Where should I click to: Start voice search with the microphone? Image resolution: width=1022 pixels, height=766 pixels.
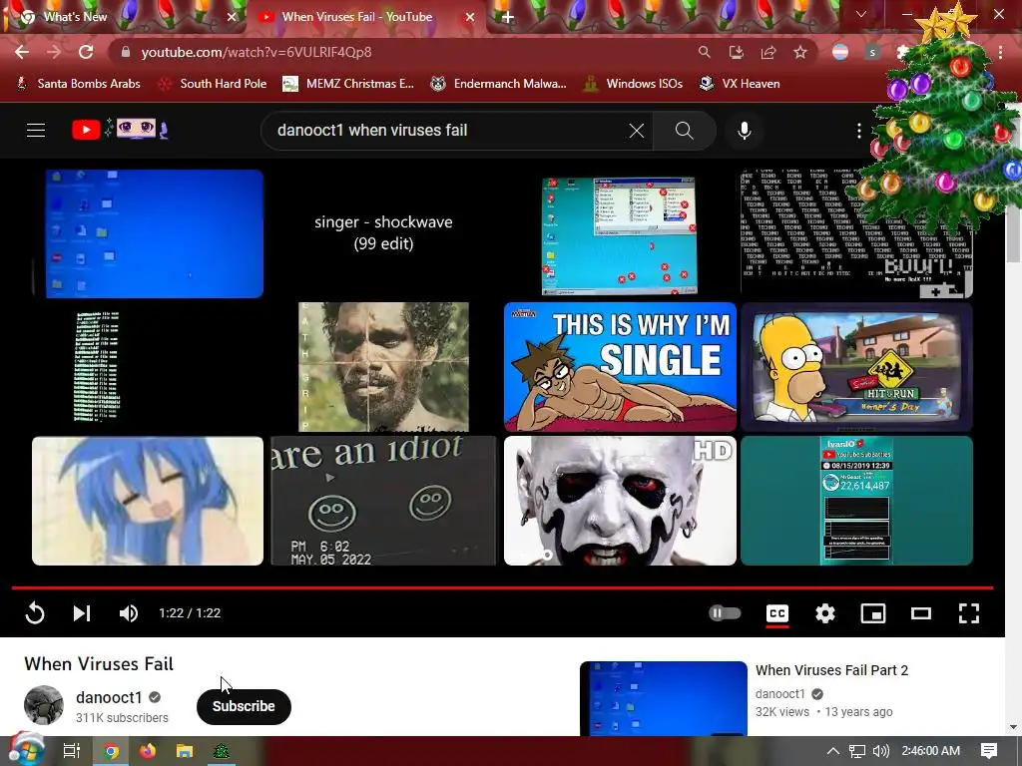[745, 131]
